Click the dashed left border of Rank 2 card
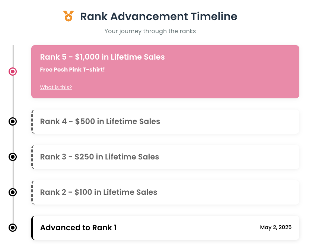Screen dimensions: 312x250 pos(32,192)
